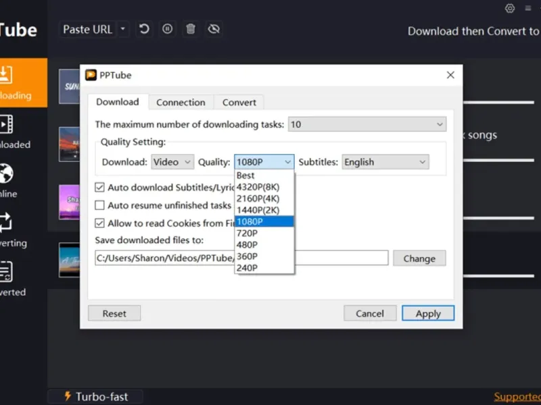Select 2160P(4K) quality option
The image size is (541, 405).
click(x=264, y=198)
